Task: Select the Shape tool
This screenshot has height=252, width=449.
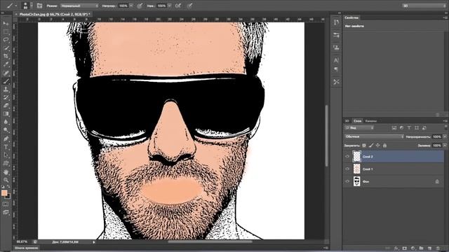Action: [6, 164]
